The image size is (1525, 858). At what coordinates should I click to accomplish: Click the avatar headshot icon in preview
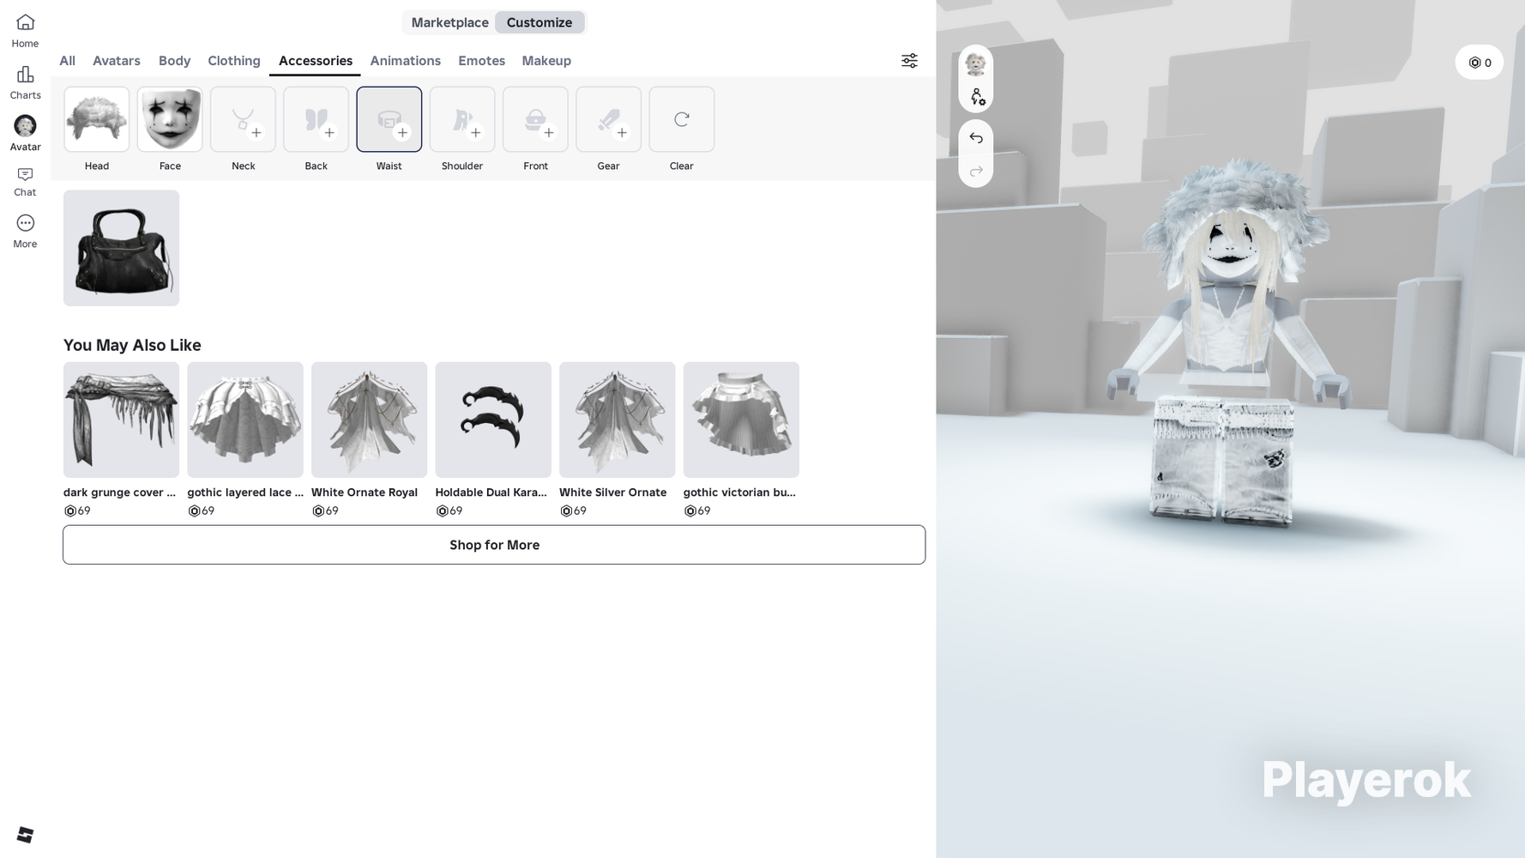[x=976, y=63]
